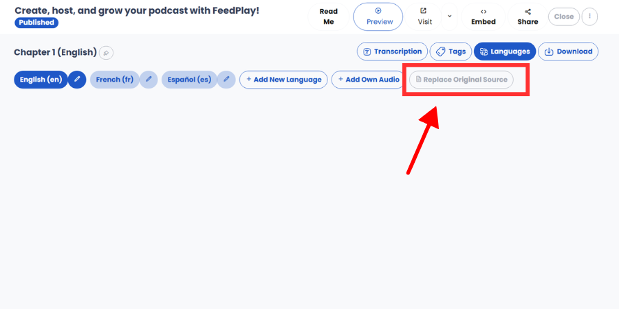Open the Tags tab
Viewport: 619px width, 309px height.
click(x=450, y=51)
